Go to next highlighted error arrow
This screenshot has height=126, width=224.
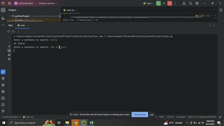point(215,15)
